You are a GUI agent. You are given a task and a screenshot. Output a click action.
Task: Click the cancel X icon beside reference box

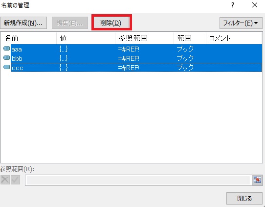pyautogui.click(x=5, y=180)
